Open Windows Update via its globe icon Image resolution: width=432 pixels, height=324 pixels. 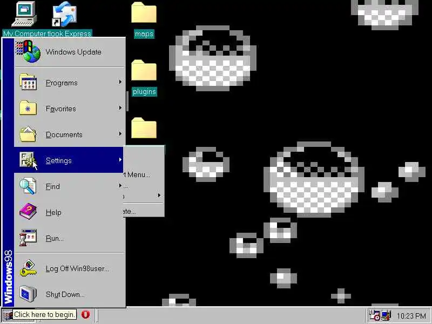[28, 51]
